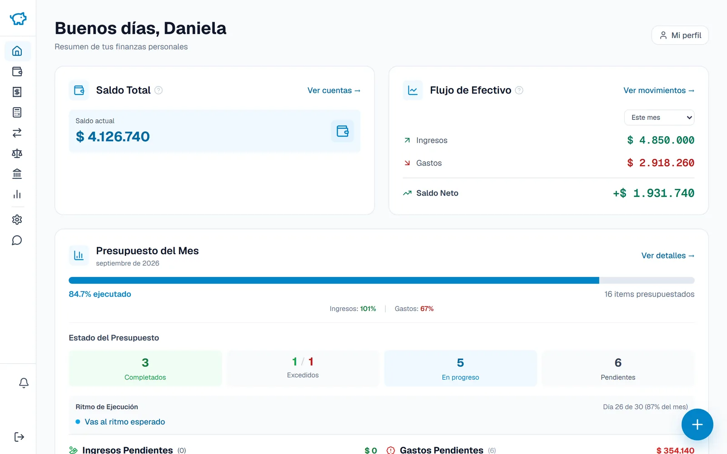Click the help icon beside Flujo de Efectivo
The image size is (727, 454).
point(519,90)
